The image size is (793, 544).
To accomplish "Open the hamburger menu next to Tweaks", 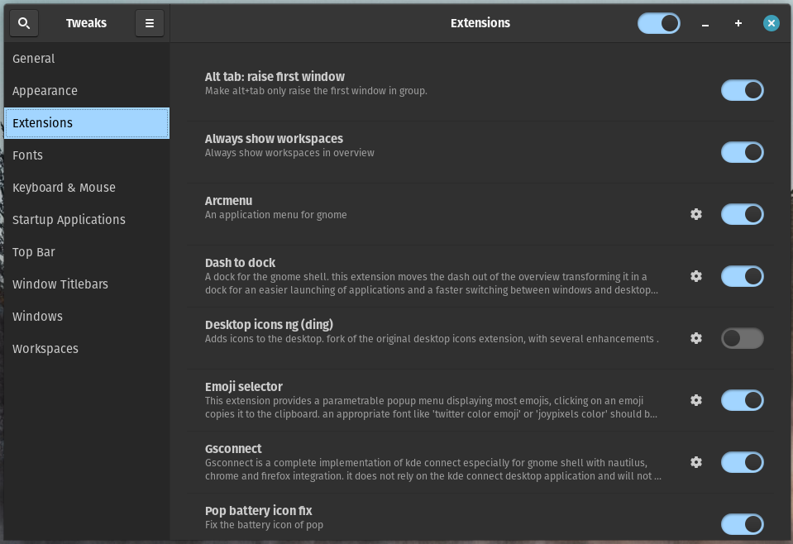I will coord(150,23).
